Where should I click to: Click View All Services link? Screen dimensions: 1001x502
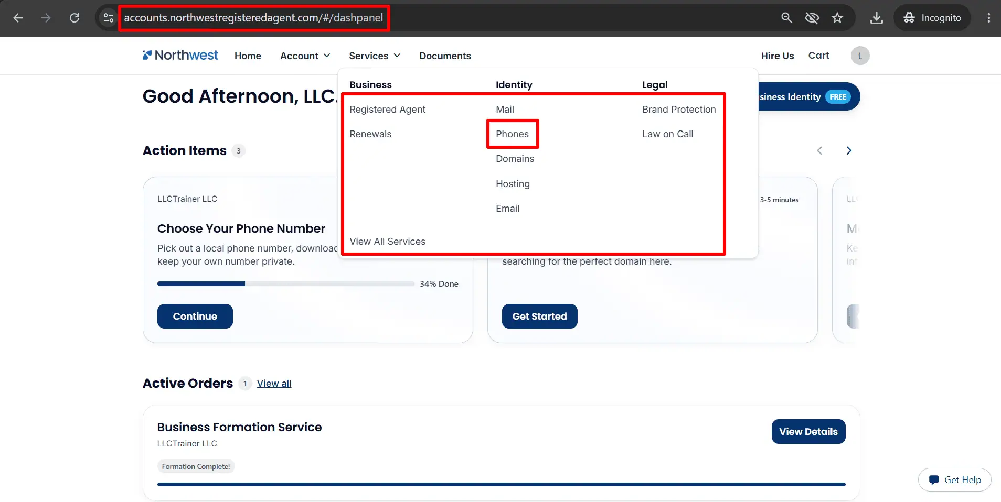coord(387,242)
